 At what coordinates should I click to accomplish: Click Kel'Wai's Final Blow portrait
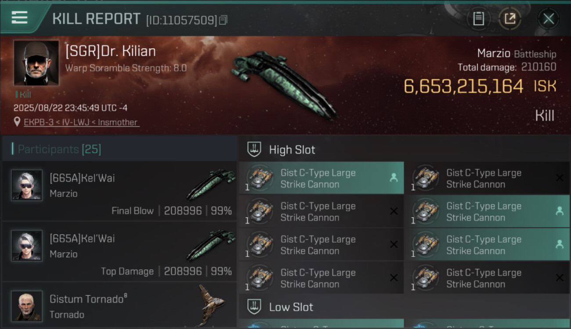tap(27, 185)
